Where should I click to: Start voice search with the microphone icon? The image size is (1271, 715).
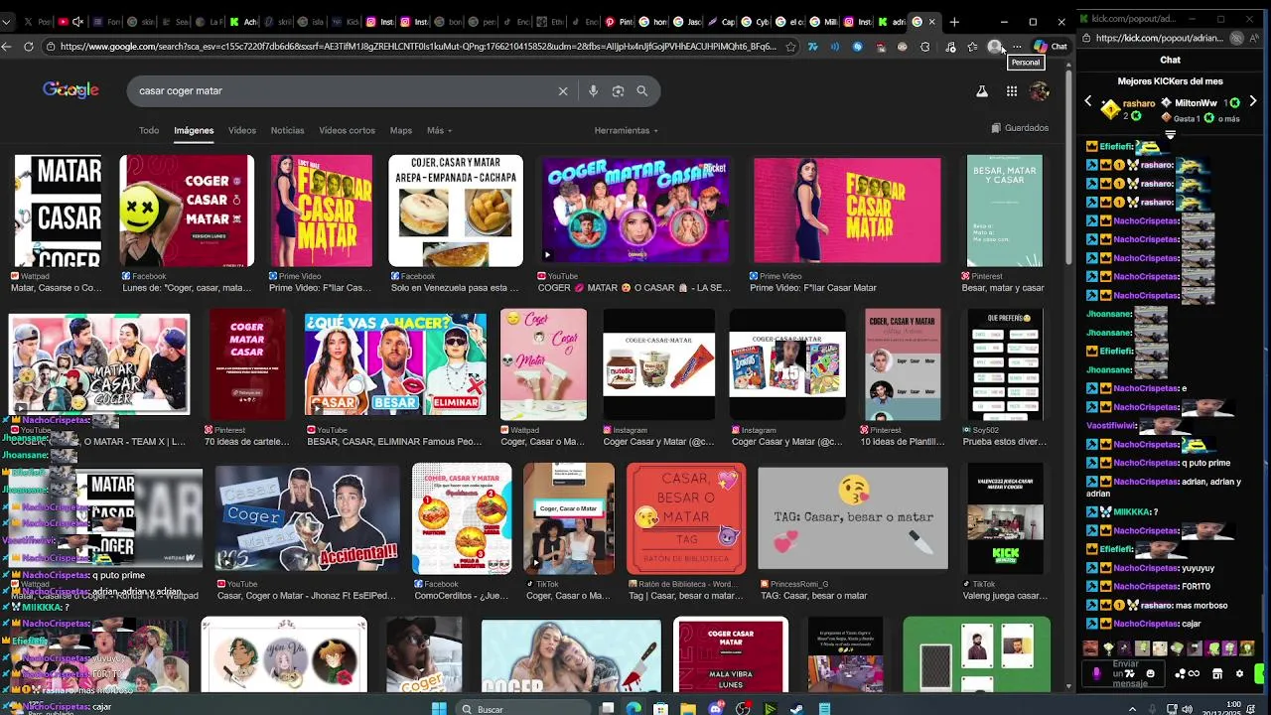593,91
